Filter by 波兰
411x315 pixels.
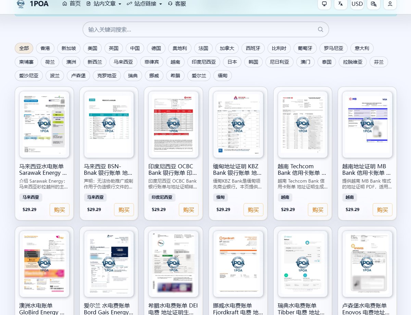pyautogui.click(x=55, y=76)
